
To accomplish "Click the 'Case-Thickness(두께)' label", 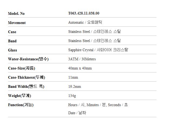I will coord(26,77).
